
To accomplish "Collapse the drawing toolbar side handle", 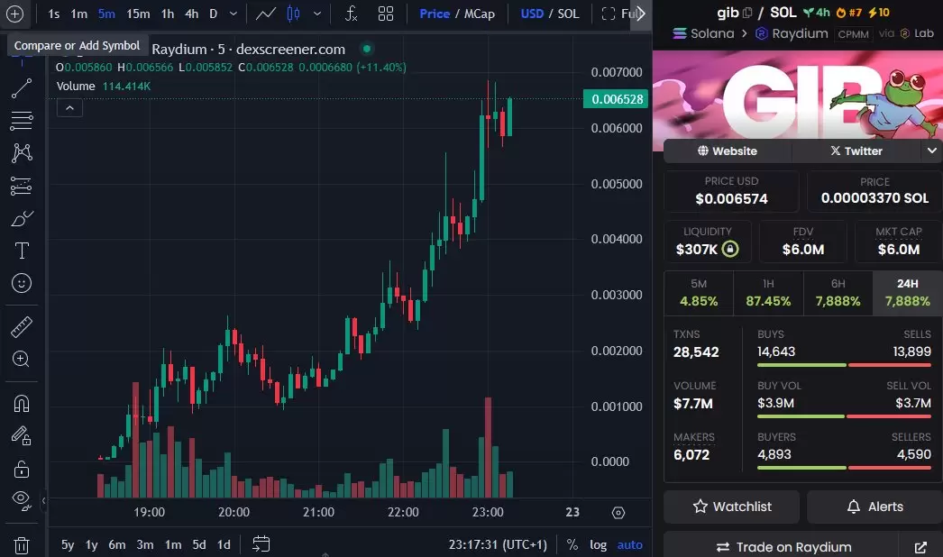I will pyautogui.click(x=43, y=500).
